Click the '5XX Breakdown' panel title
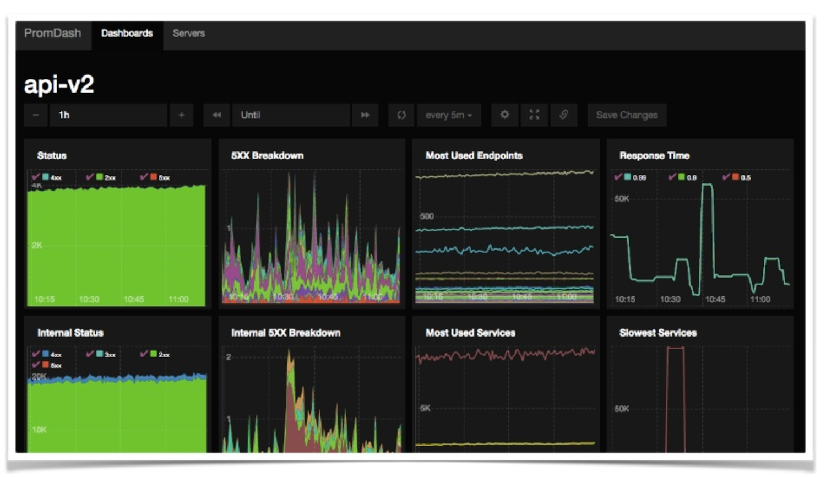 [x=268, y=155]
